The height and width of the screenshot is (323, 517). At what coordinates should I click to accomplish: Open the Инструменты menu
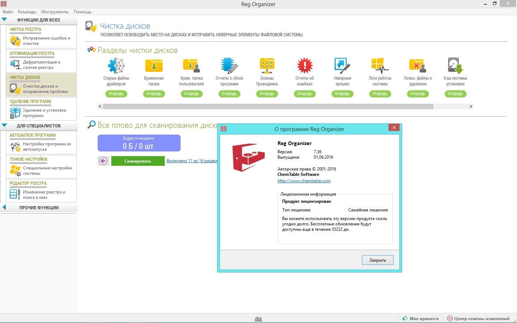tap(55, 12)
